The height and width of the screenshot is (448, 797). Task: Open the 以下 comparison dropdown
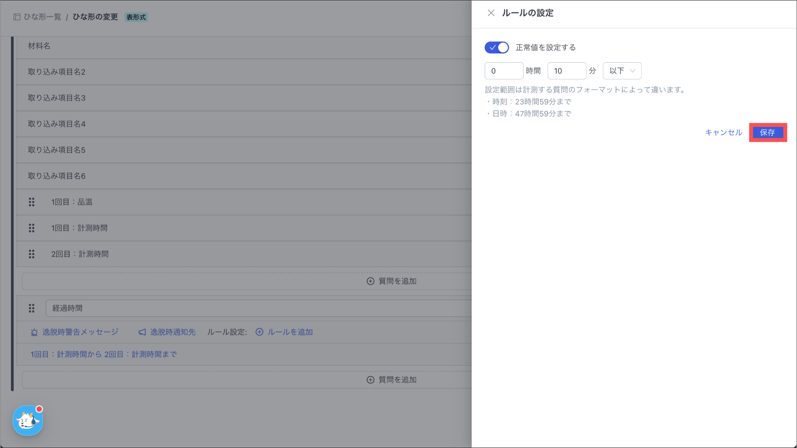pyautogui.click(x=622, y=71)
